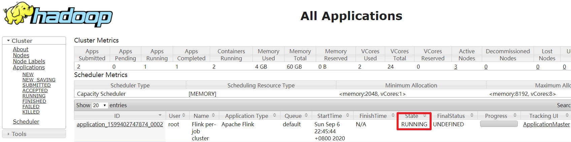The width and height of the screenshot is (571, 142).
Task: Filter applications by KILLED state
Action: pyautogui.click(x=31, y=112)
